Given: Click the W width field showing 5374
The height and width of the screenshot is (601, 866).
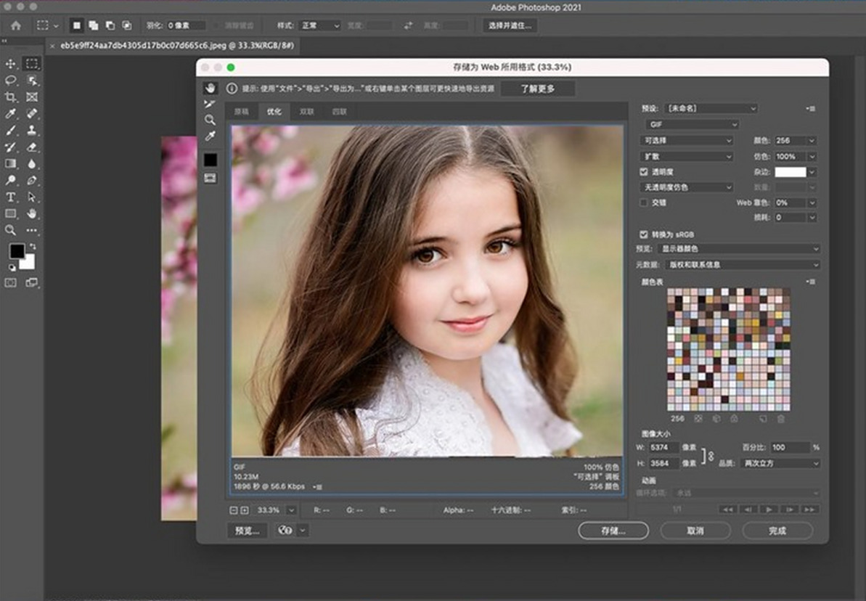Looking at the screenshot, I should 663,447.
